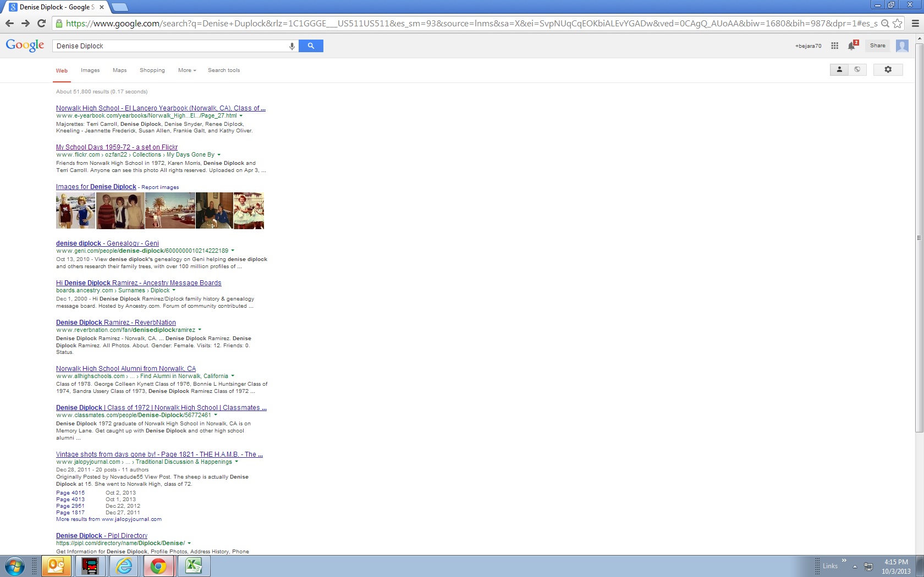Open Excel from the taskbar
Image resolution: width=924 pixels, height=577 pixels.
click(x=193, y=565)
